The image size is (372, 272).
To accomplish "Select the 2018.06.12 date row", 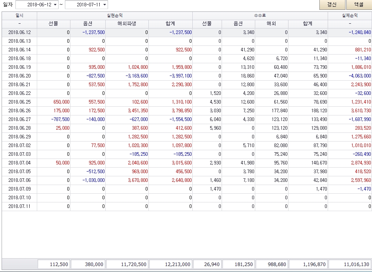I will pos(19,32).
